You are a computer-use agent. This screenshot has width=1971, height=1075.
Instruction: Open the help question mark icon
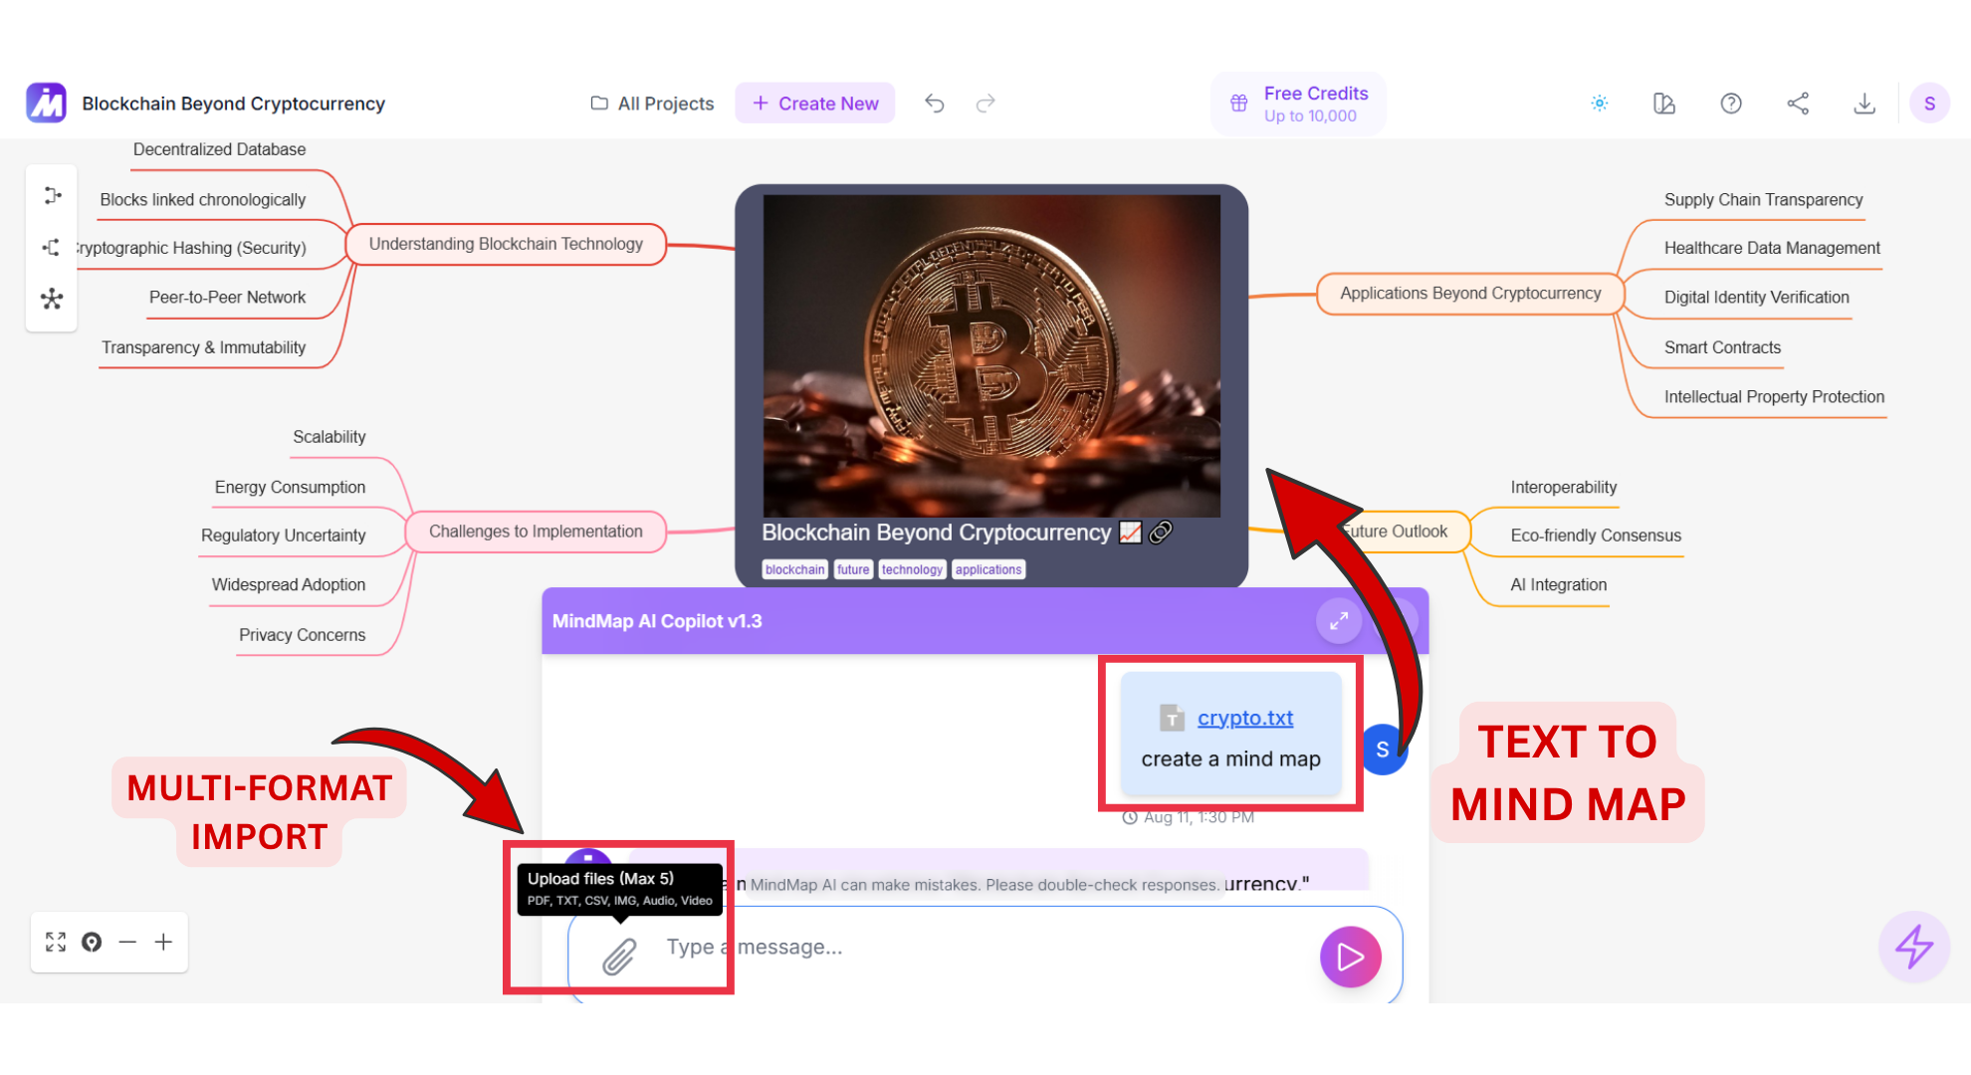pyautogui.click(x=1731, y=104)
